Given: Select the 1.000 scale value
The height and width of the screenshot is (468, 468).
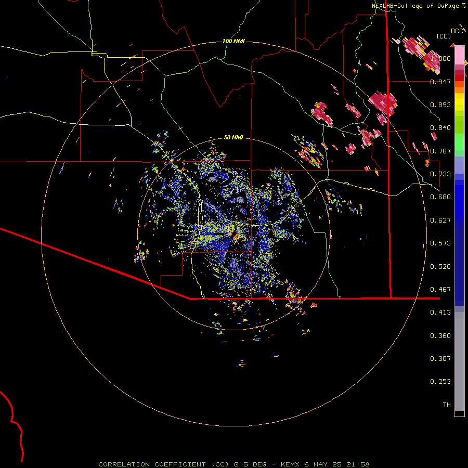Looking at the screenshot, I should click(440, 58).
